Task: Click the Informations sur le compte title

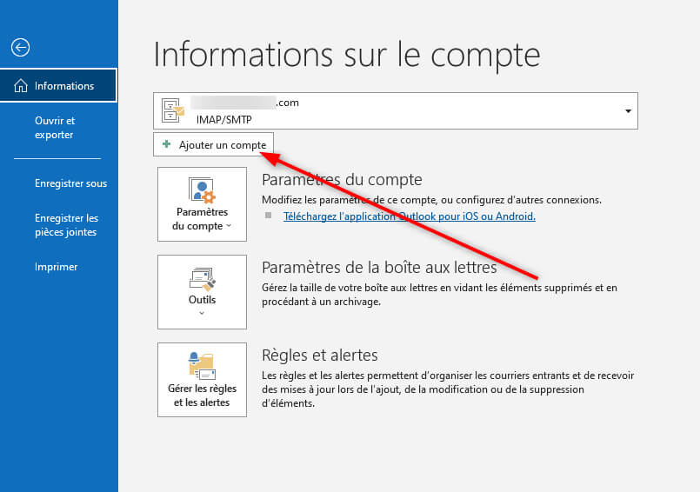Action: coord(347,56)
